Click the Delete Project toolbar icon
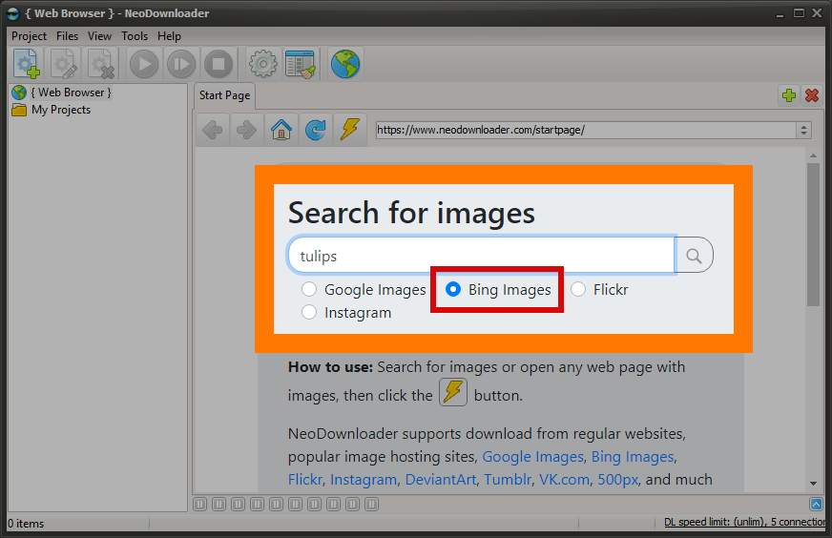 pos(101,64)
